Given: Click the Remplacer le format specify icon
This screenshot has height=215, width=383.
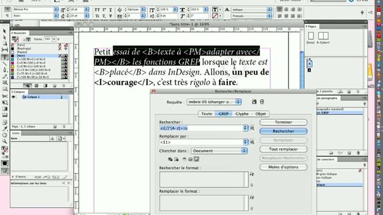Looking at the screenshot, I should pyautogui.click(x=251, y=197).
